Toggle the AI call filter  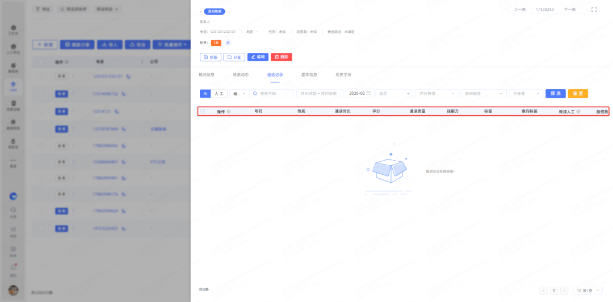(x=205, y=94)
